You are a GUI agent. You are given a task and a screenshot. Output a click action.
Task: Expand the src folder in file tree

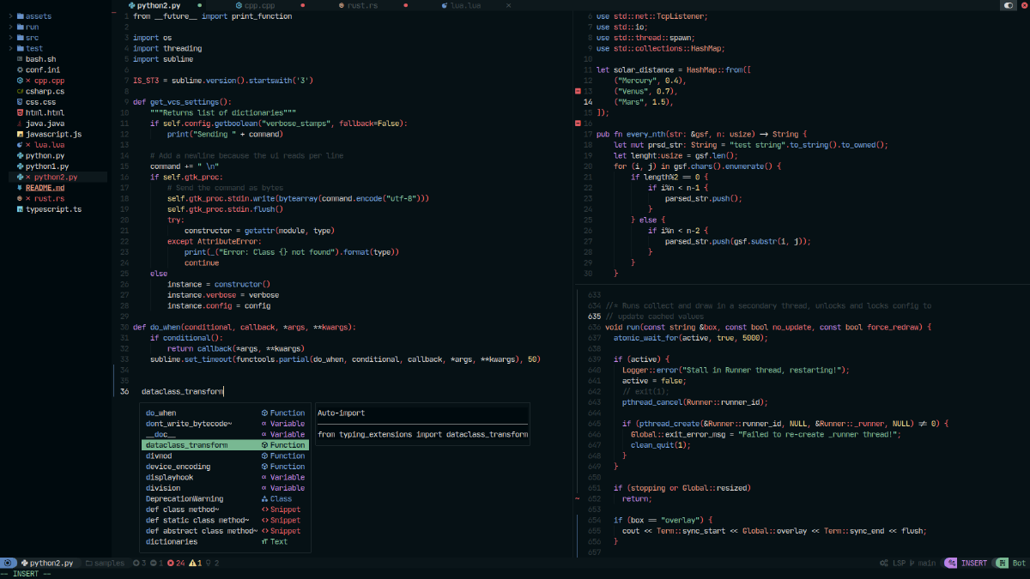[32, 38]
